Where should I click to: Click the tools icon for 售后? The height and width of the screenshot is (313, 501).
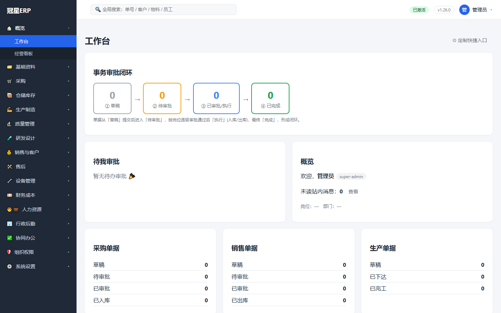click(x=9, y=167)
